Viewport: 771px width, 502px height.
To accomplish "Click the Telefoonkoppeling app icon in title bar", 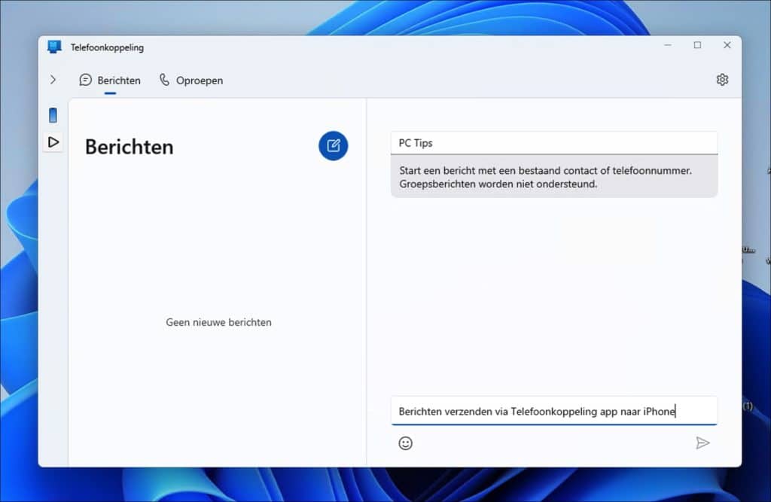I will click(x=54, y=47).
